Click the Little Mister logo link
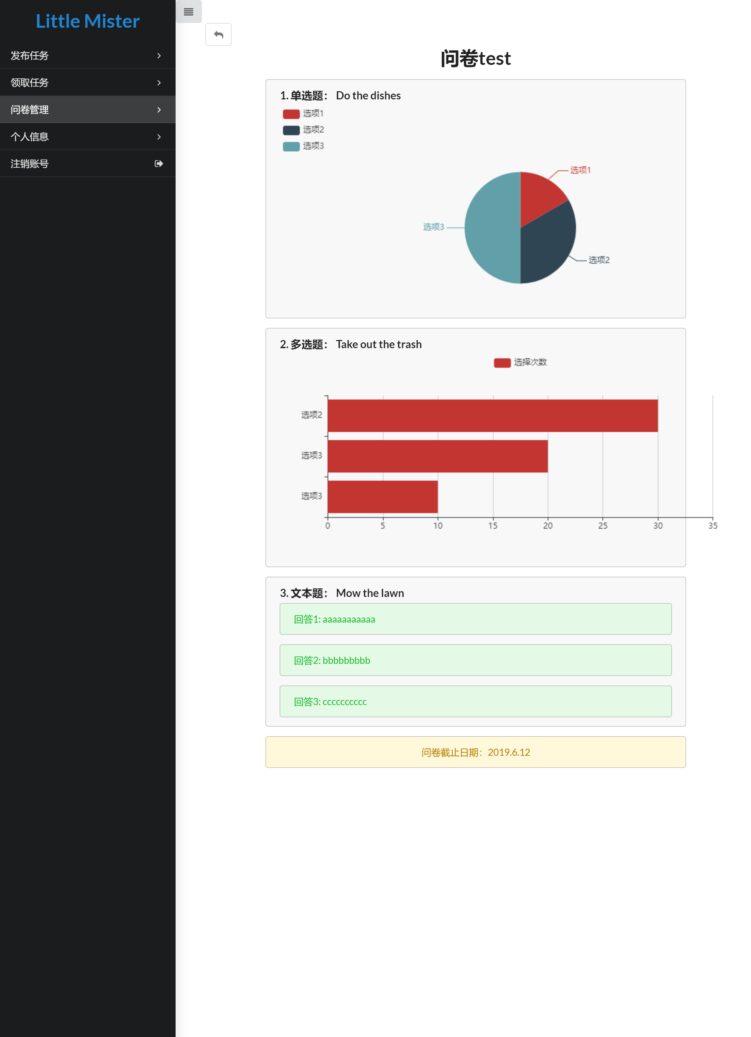This screenshot has height=1037, width=751. coord(88,21)
